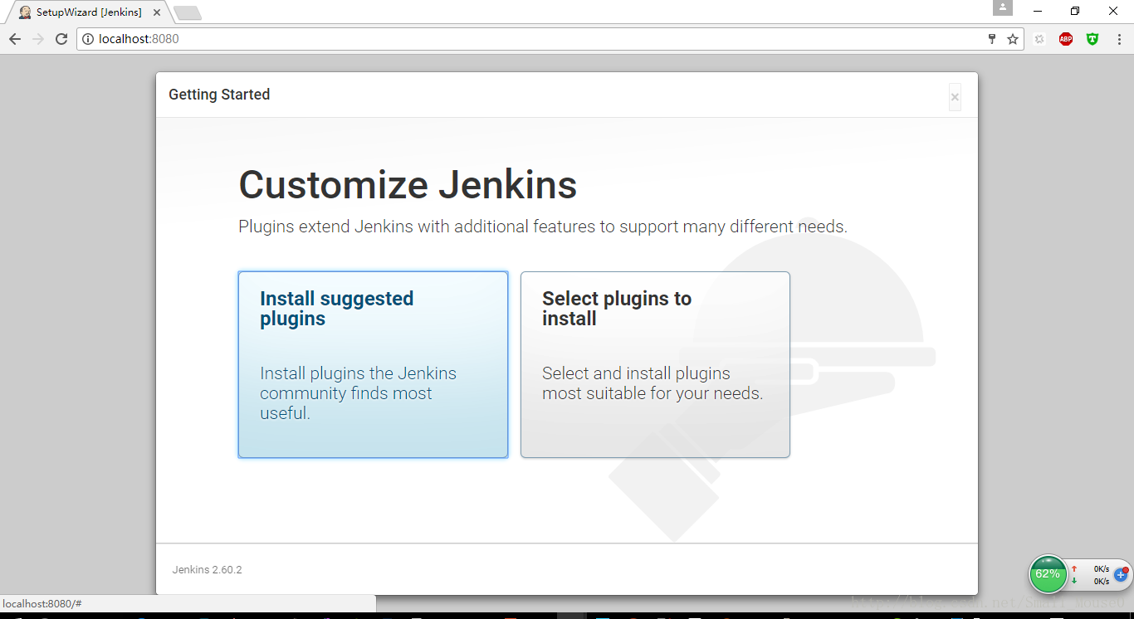Close the Getting Started dialog

pyautogui.click(x=955, y=97)
